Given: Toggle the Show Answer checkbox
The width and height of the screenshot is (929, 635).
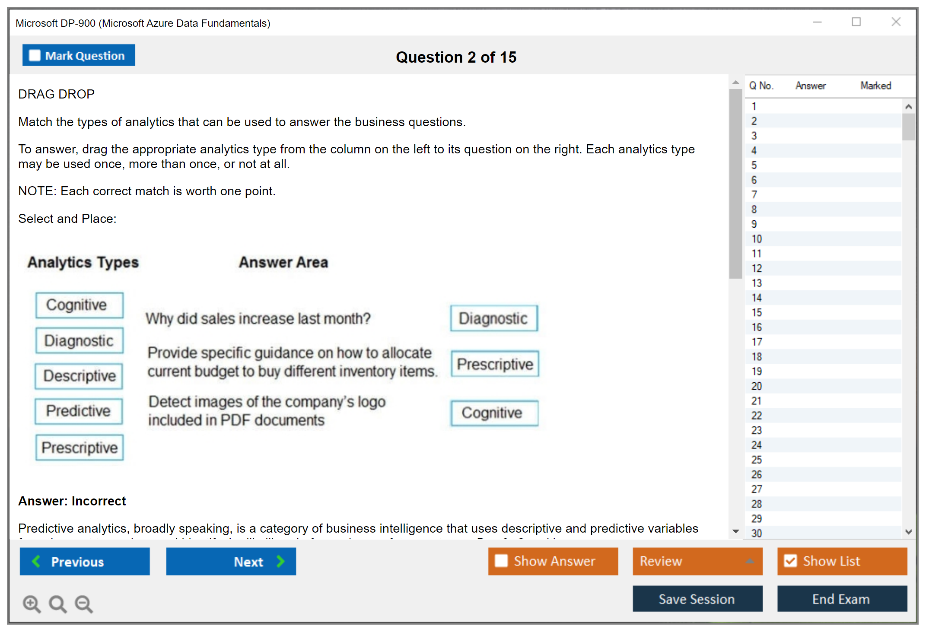Looking at the screenshot, I should click(501, 561).
